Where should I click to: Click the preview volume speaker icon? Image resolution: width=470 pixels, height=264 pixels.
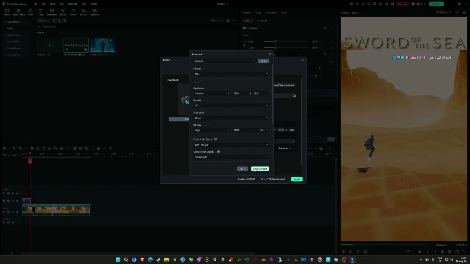(457, 252)
